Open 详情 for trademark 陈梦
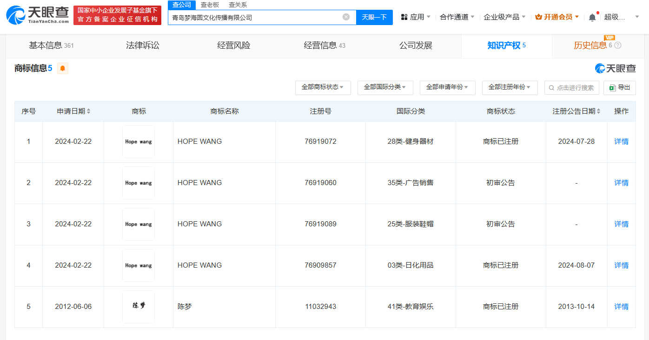Screen dimensions: 649x340 point(621,307)
